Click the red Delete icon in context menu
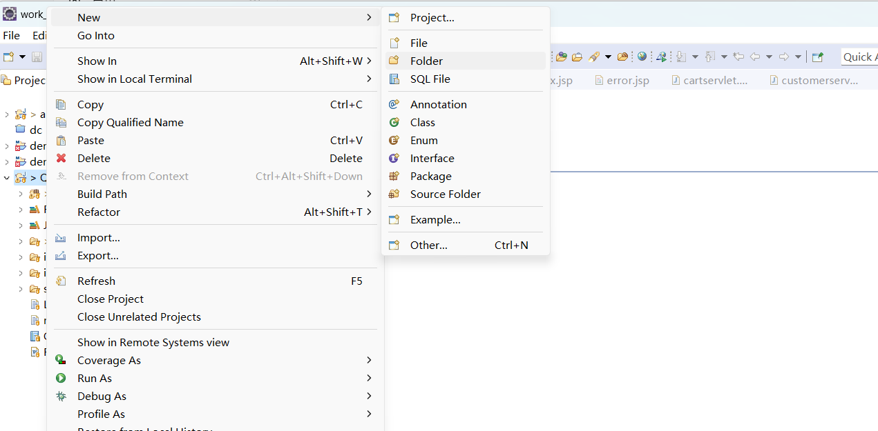The height and width of the screenshot is (431, 878). click(x=60, y=158)
